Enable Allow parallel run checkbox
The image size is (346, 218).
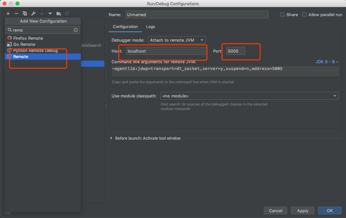pos(304,15)
